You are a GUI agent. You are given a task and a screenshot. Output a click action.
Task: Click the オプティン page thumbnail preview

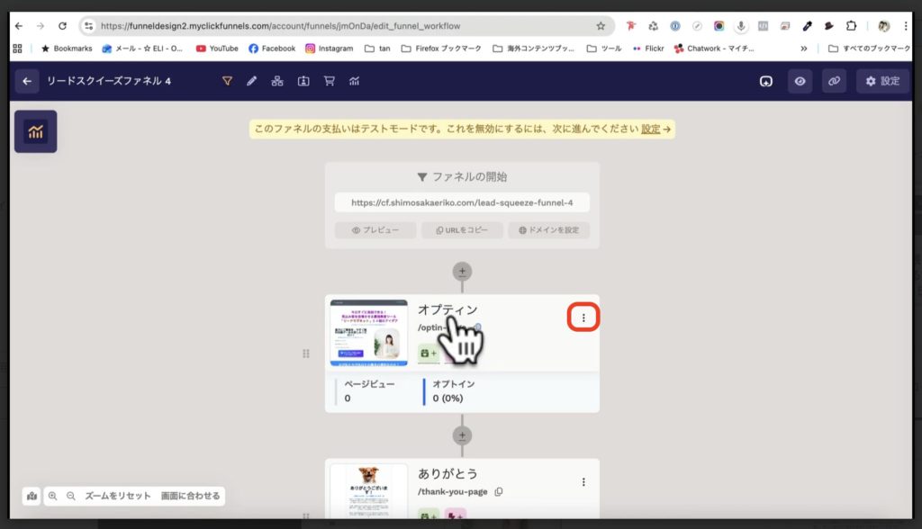368,333
